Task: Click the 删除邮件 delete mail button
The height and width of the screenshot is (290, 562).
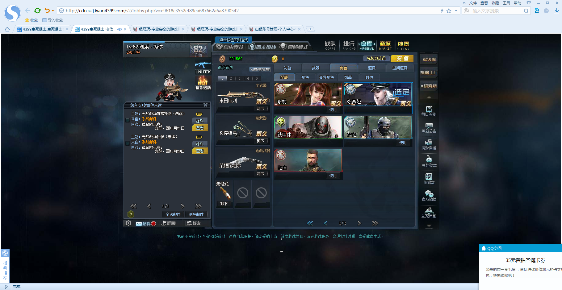Action: coord(196,214)
